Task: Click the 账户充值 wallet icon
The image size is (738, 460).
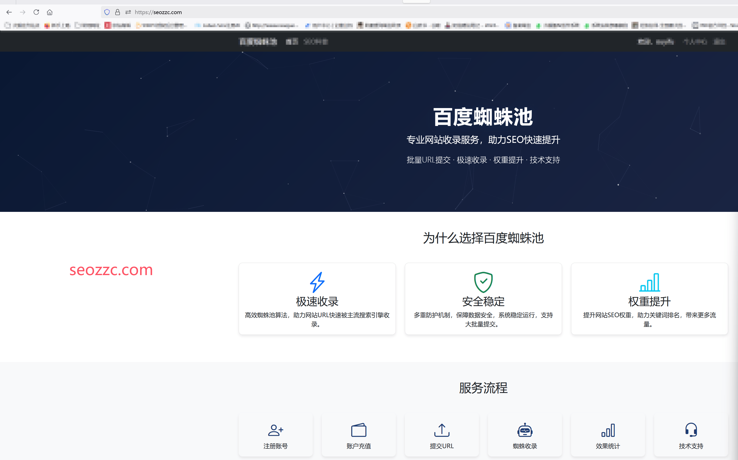Action: [x=359, y=430]
